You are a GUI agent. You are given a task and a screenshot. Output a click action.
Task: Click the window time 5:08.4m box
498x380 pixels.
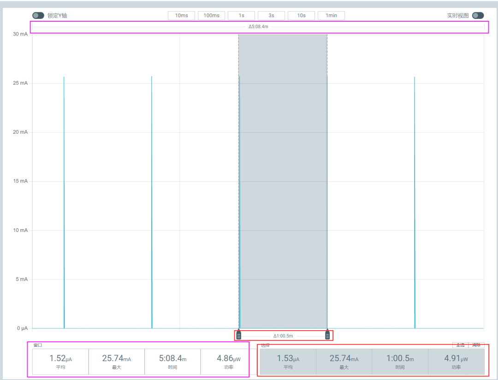172,362
